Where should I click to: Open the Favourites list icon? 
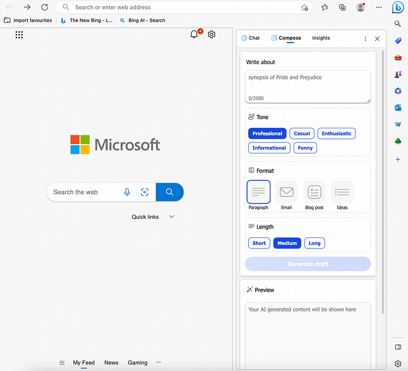click(x=325, y=7)
